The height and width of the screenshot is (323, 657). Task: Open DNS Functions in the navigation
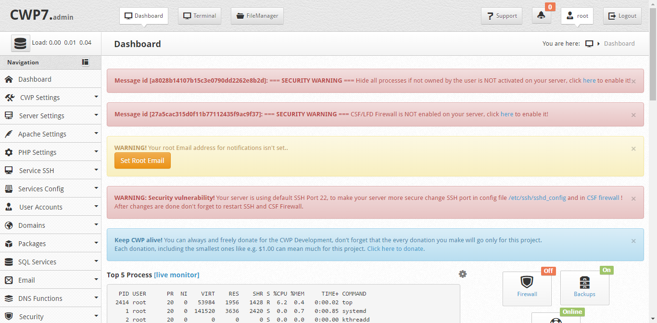click(51, 298)
